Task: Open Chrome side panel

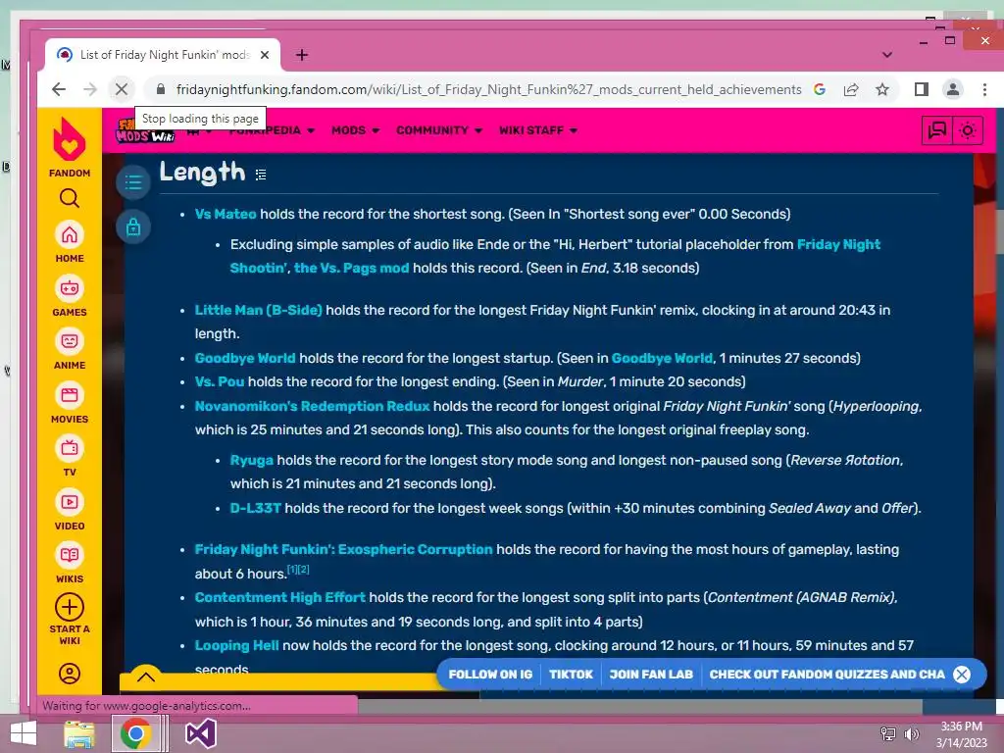Action: (x=921, y=89)
